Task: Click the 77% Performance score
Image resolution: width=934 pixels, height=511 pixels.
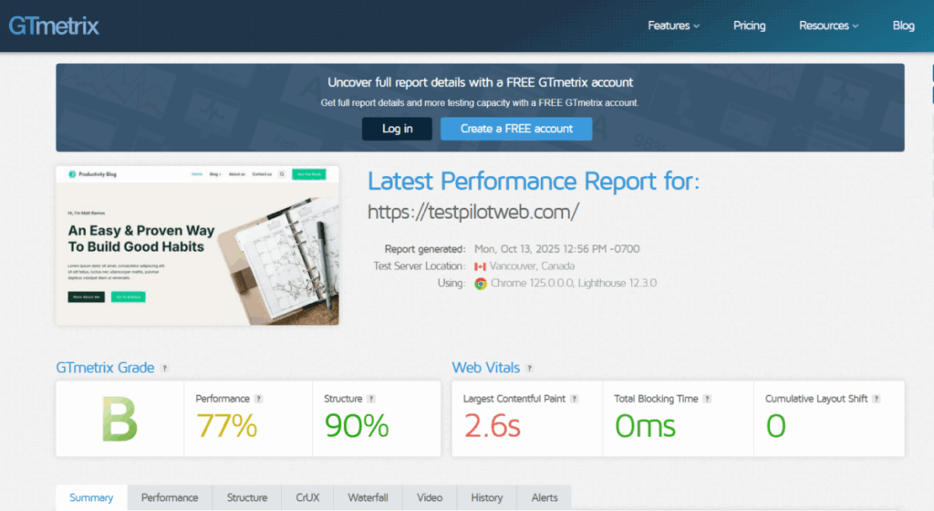Action: click(227, 426)
